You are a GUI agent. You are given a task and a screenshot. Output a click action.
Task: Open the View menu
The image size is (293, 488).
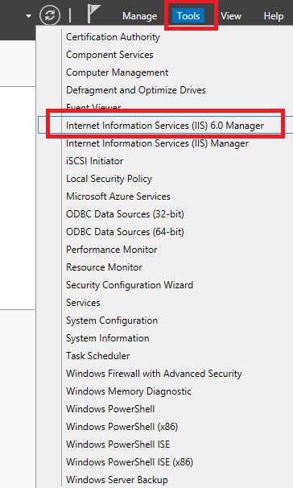coord(231,16)
